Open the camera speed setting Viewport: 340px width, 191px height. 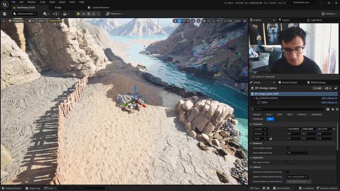pyautogui.click(x=237, y=21)
